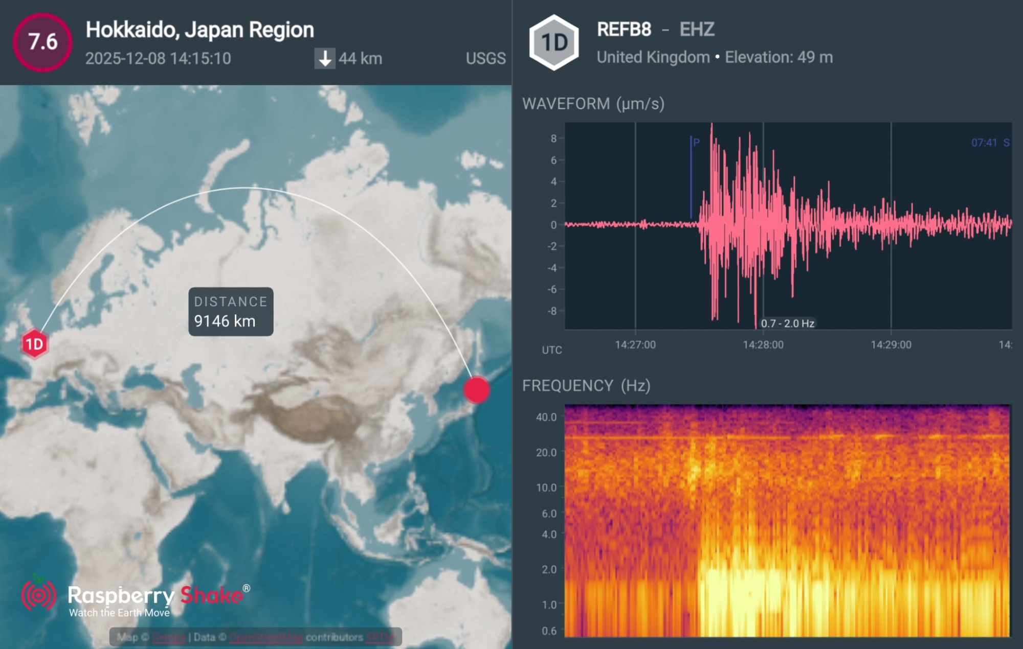Open the OpenStreetMap attribution link
This screenshot has height=649, width=1023.
point(266,637)
